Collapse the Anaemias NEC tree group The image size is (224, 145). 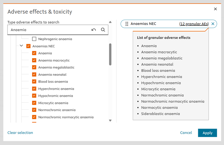pyautogui.click(x=21, y=46)
